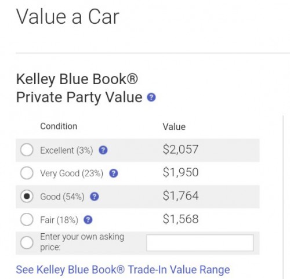The height and width of the screenshot is (279, 290).
Task: Select the Excellent condition radio button
Action: click(27, 150)
